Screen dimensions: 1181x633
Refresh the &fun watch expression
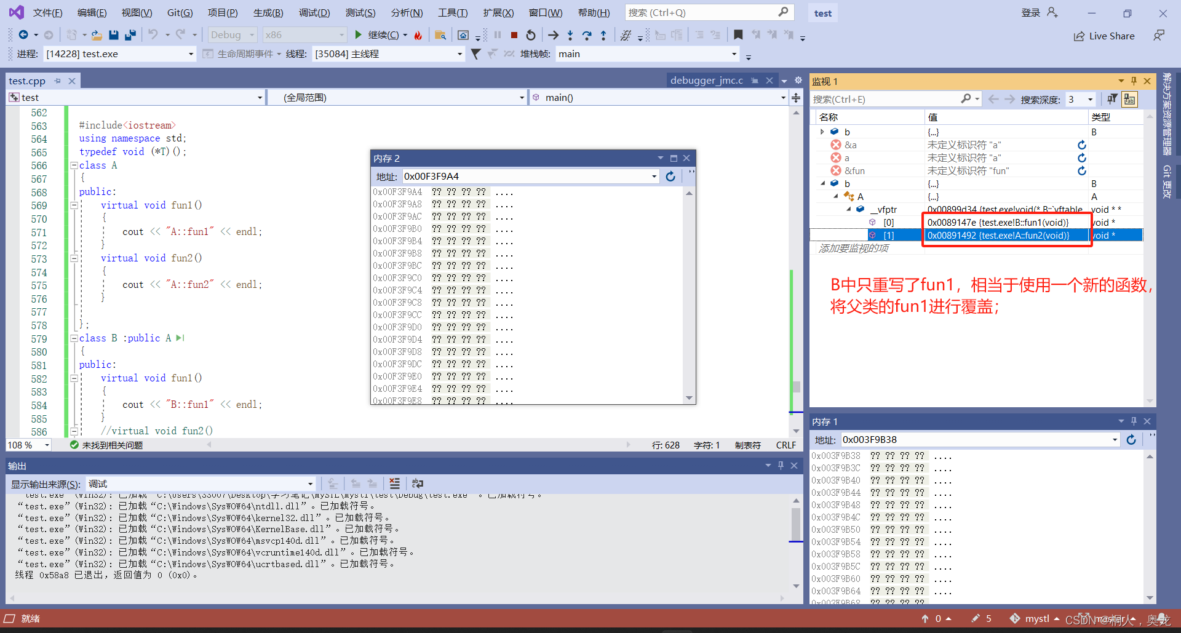(1082, 171)
